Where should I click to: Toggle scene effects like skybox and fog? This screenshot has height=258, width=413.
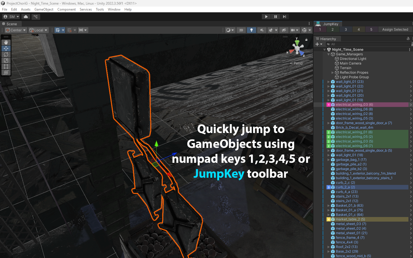(270, 30)
